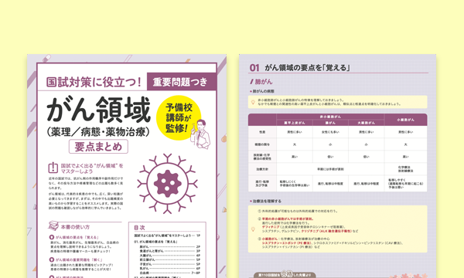Click the doctor illustration beside the yellow badge
This screenshot has height=278, width=464.
coord(202,134)
